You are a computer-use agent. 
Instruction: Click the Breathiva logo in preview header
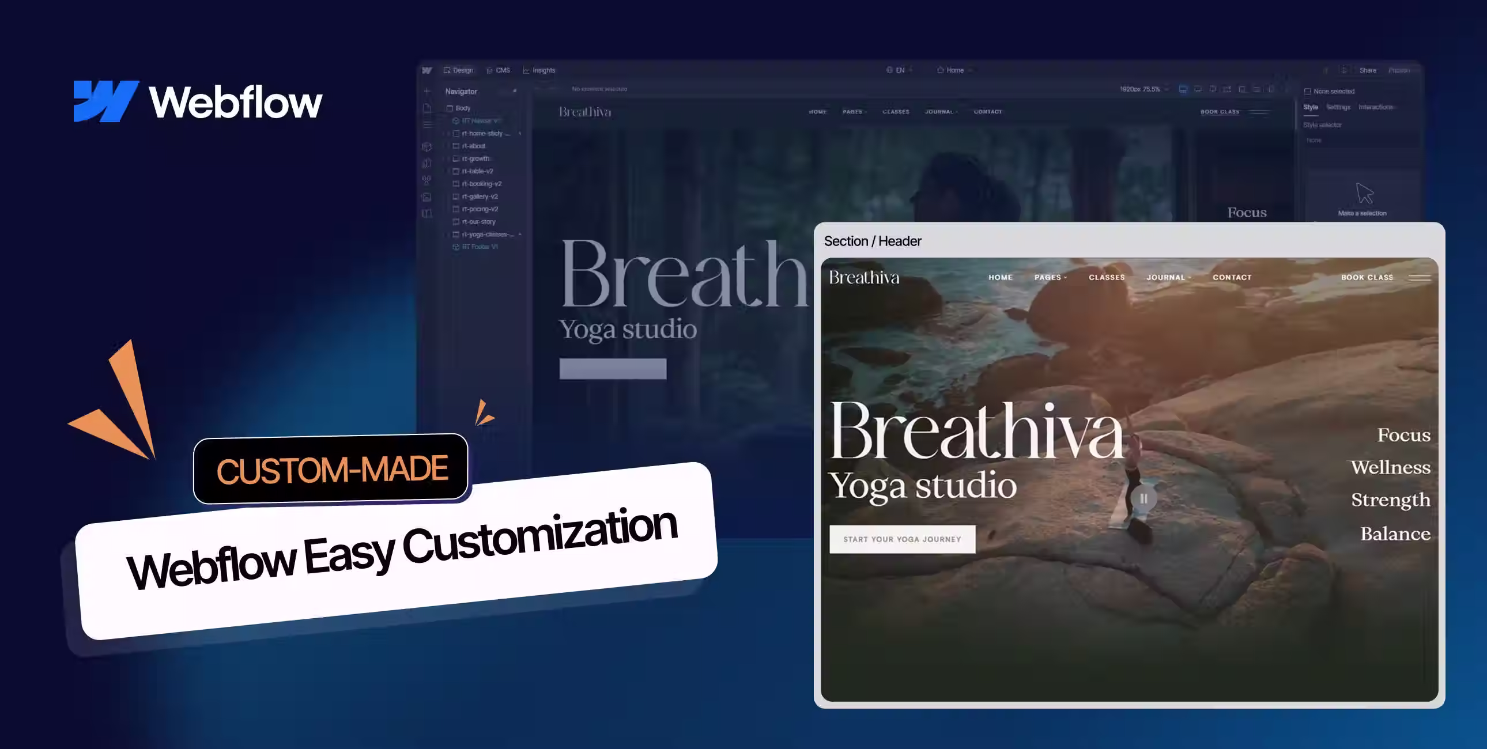864,278
